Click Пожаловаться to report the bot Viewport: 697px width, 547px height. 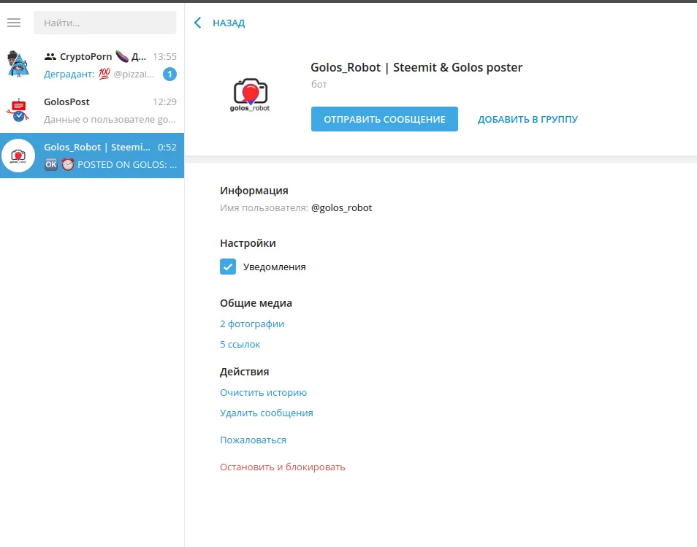pos(253,440)
